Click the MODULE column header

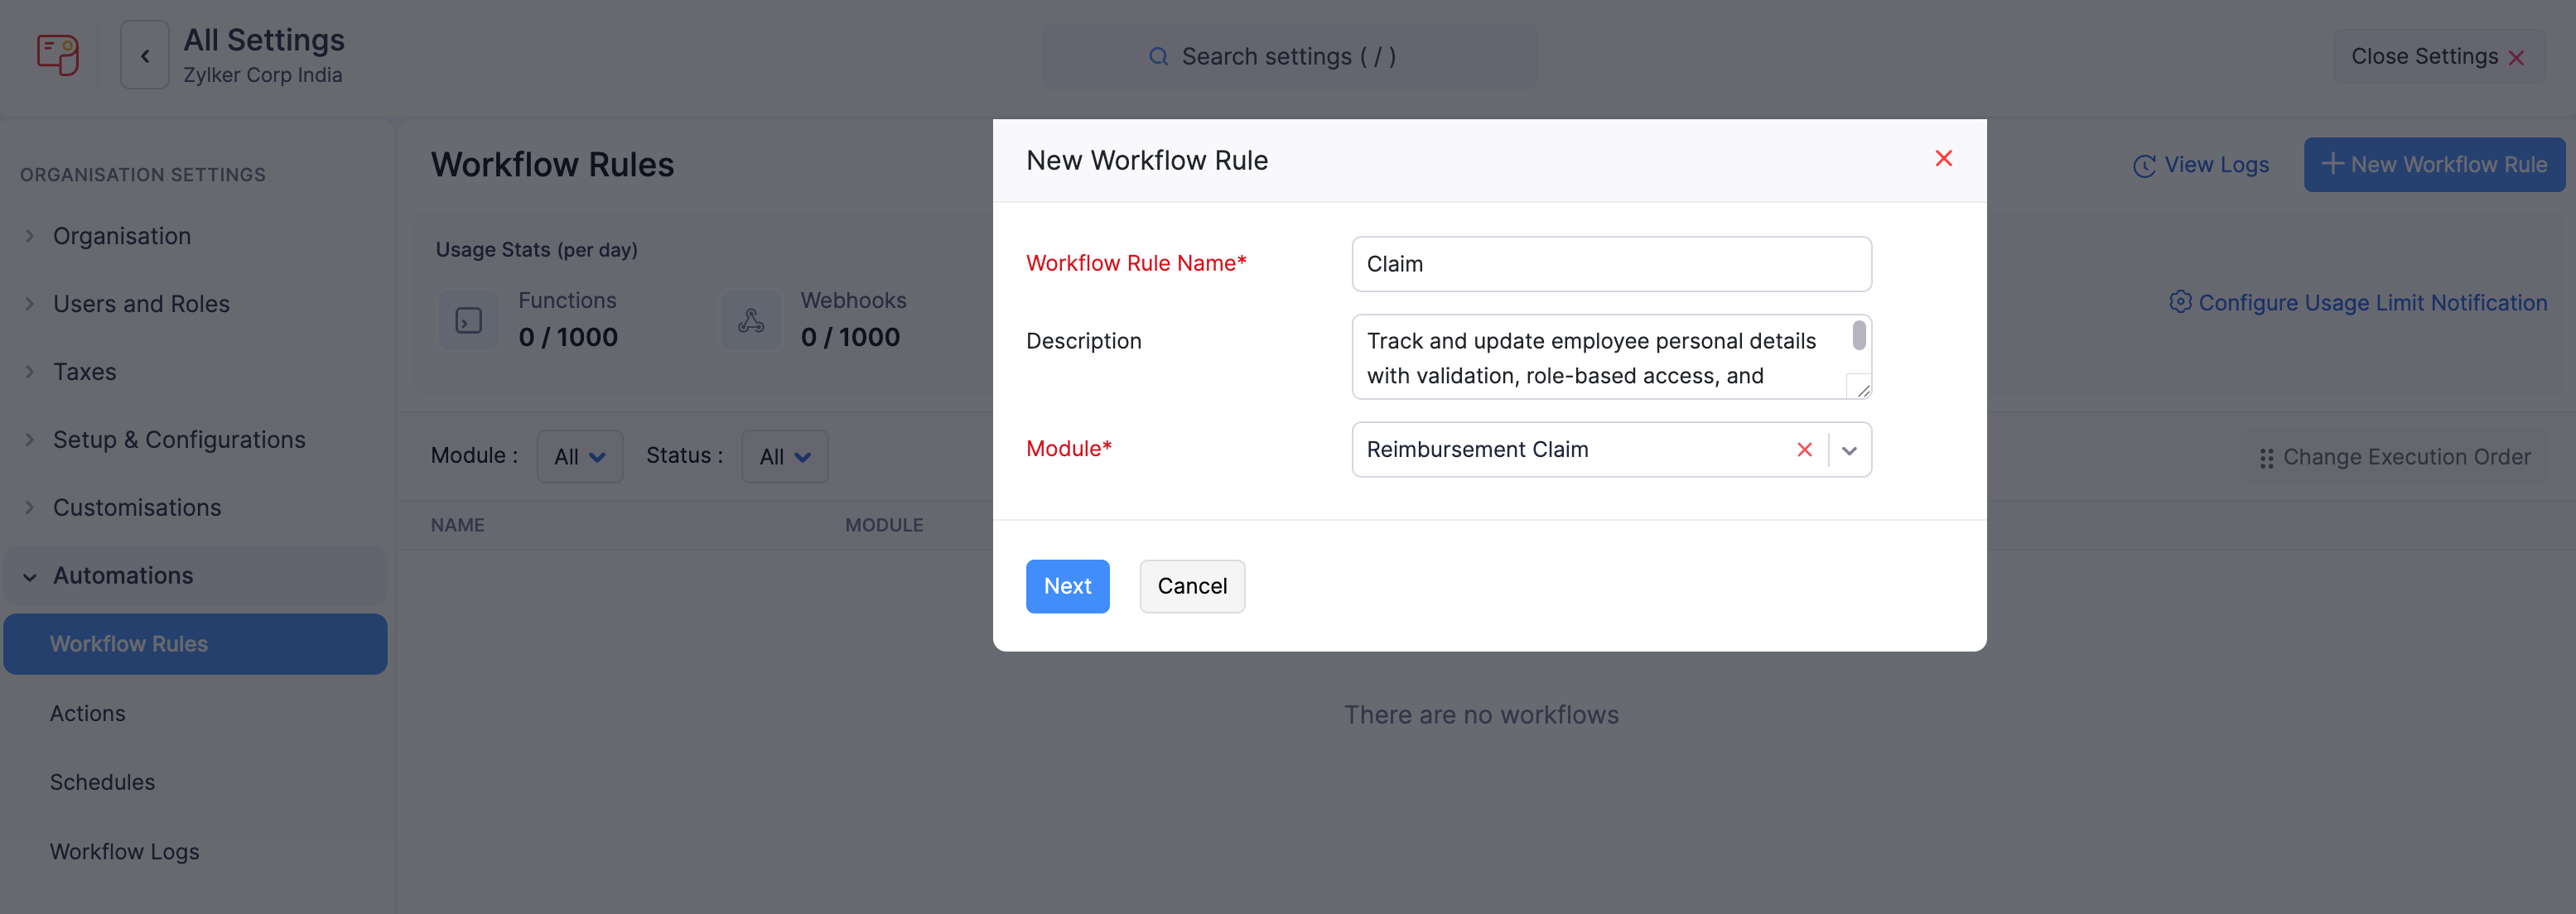pyautogui.click(x=884, y=525)
